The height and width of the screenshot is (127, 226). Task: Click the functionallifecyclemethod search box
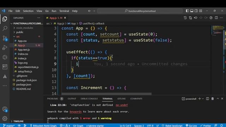(140, 11)
